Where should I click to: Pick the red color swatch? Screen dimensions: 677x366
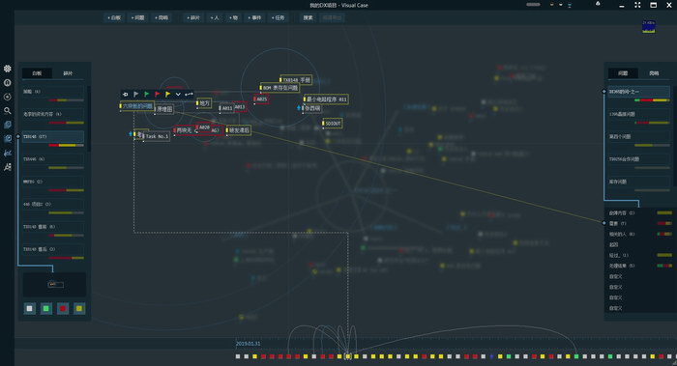63,308
